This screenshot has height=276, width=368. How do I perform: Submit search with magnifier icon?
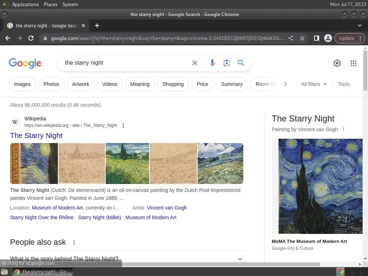(x=241, y=63)
